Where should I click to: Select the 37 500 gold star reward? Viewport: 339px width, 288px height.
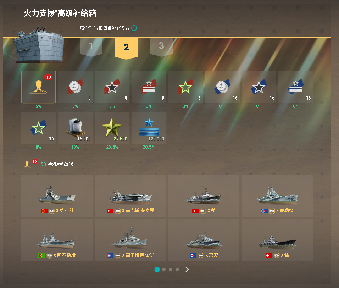tap(112, 128)
